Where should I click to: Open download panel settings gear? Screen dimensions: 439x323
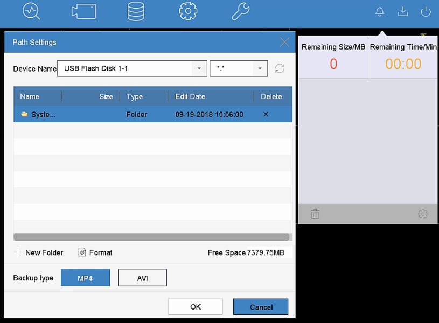(423, 214)
